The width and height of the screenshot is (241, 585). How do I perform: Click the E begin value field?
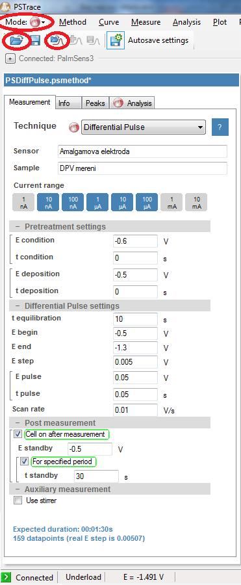pyautogui.click(x=135, y=333)
